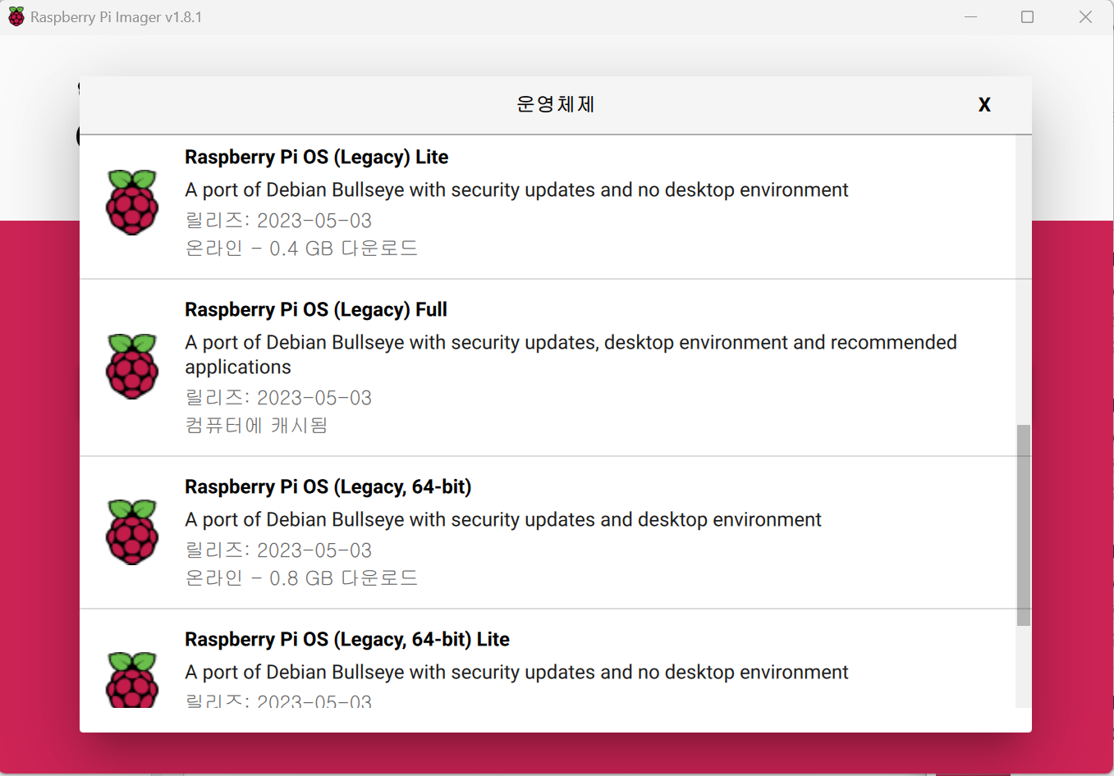The width and height of the screenshot is (1114, 776).
Task: Click '컴퓨터에 캐시됨' text
Action: [256, 425]
